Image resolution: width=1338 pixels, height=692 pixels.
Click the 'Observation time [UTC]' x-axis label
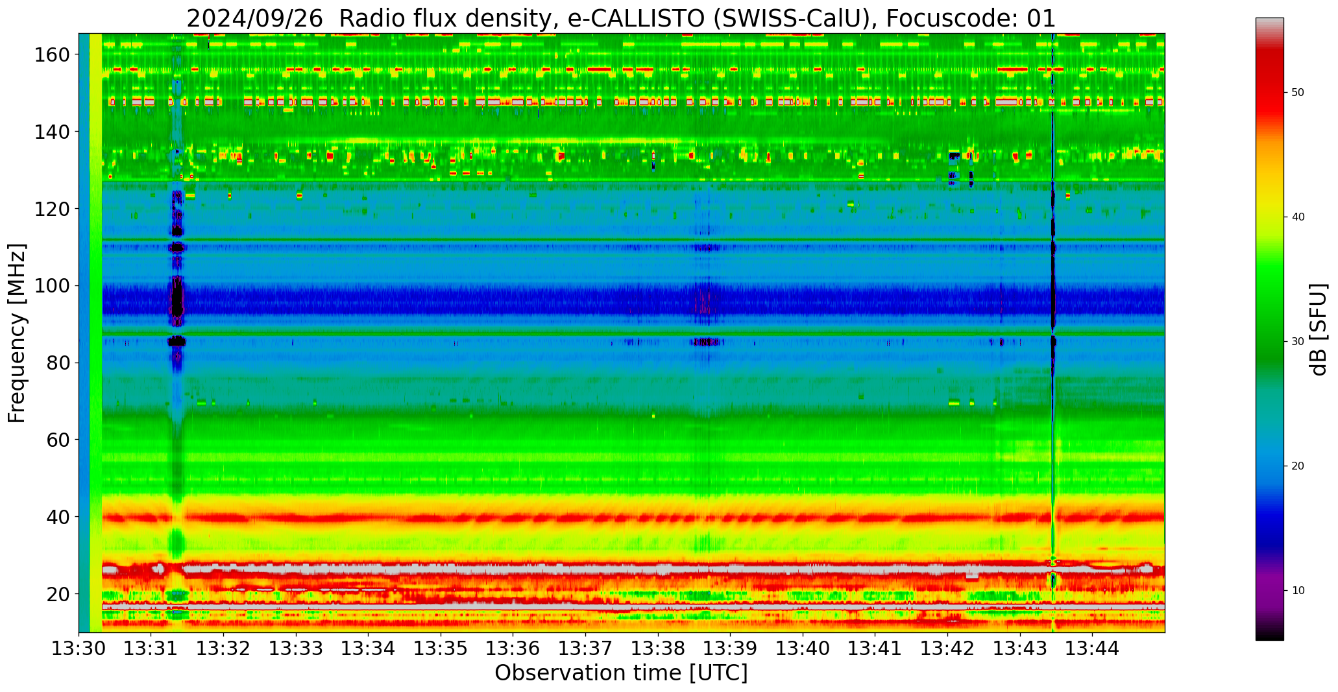(621, 673)
